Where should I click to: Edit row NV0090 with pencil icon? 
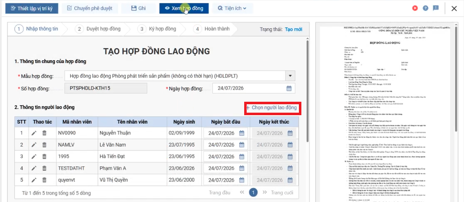tap(34, 133)
